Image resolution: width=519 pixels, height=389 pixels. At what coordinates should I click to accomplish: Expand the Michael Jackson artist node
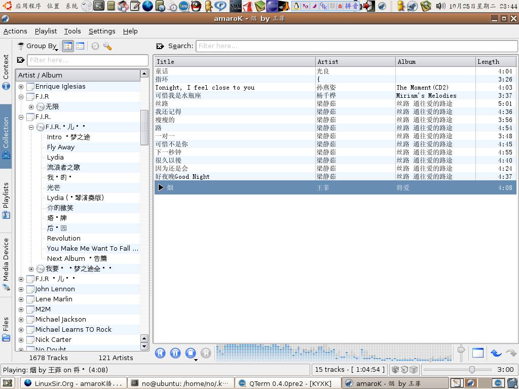[21, 320]
